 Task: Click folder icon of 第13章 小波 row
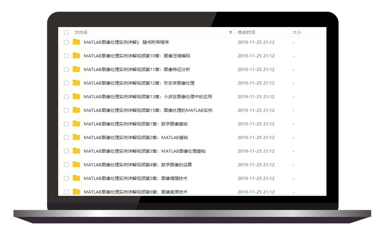coord(76,96)
